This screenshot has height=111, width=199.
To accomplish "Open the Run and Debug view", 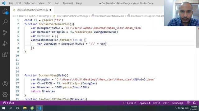I will click(x=5, y=43).
